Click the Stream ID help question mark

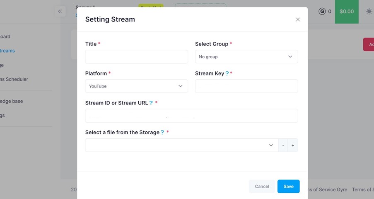(151, 103)
